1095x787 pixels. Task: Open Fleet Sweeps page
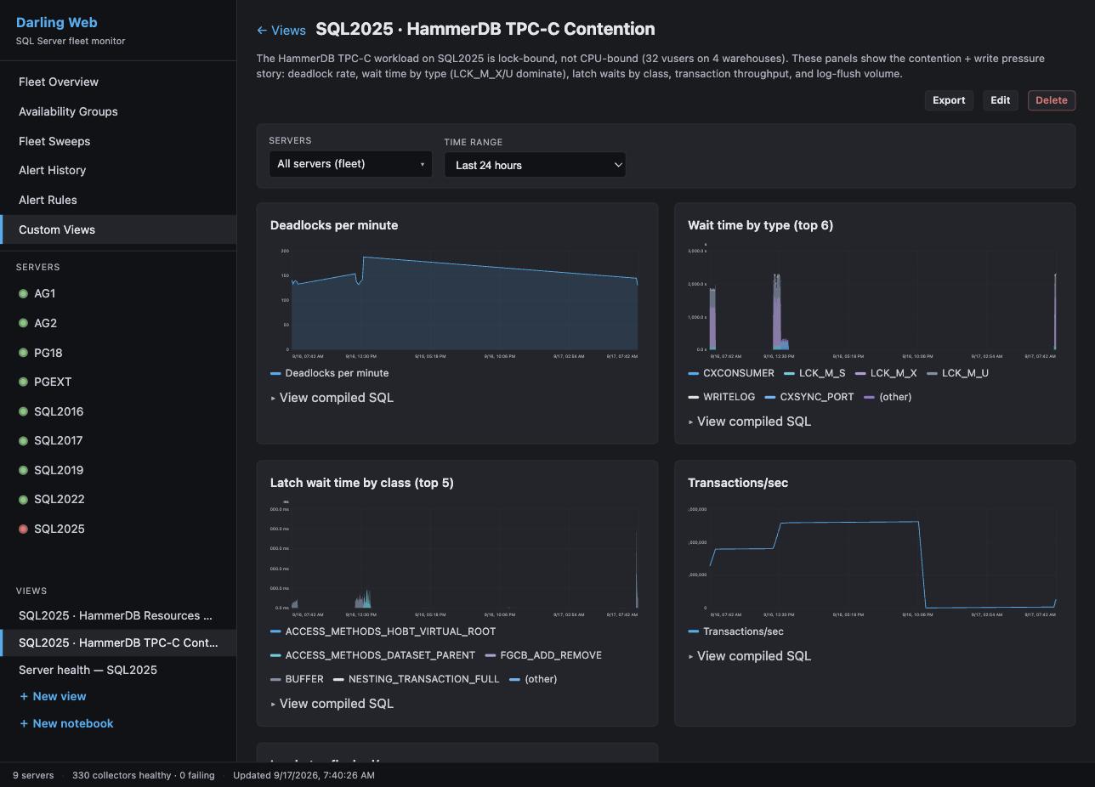pyautogui.click(x=118, y=141)
